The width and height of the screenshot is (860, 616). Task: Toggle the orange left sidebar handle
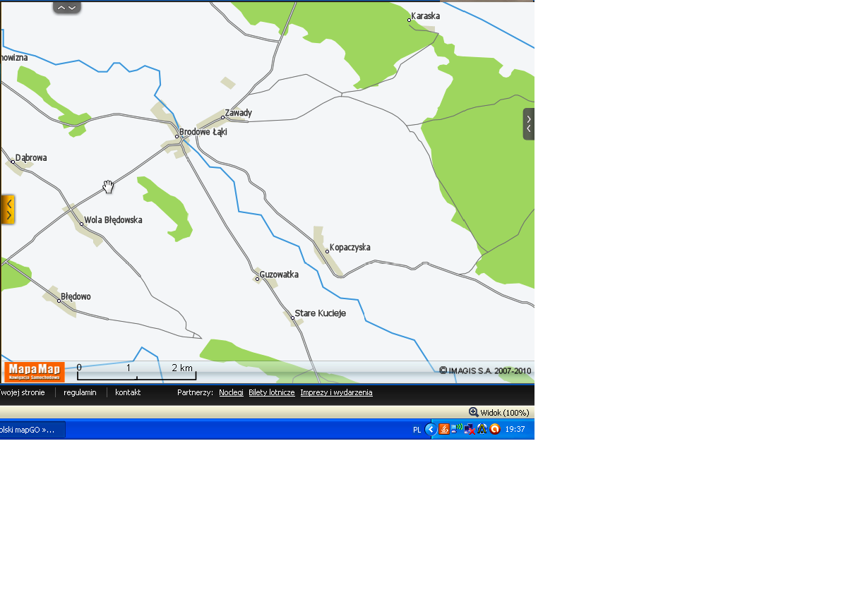tap(8, 210)
